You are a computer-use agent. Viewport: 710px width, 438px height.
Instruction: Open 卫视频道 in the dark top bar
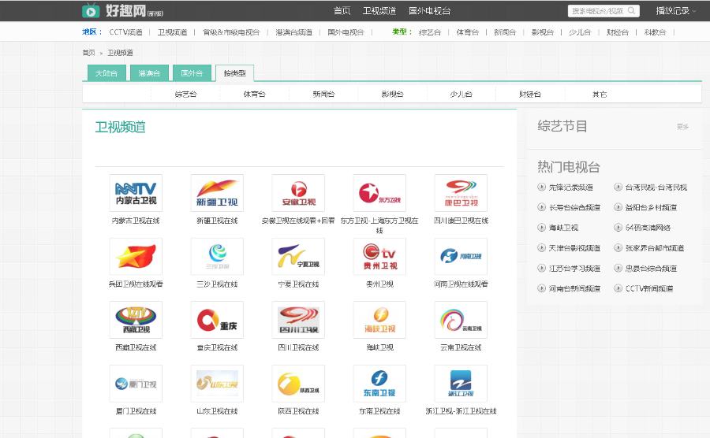point(379,11)
